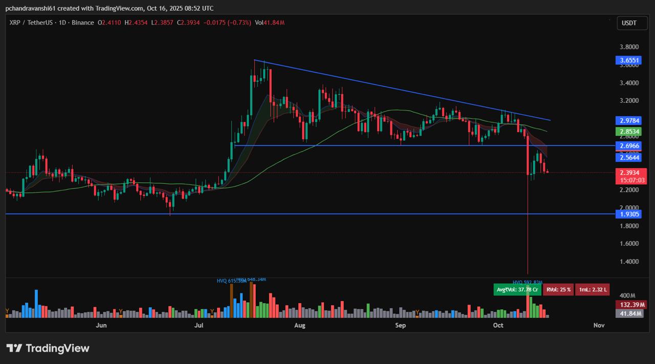Click the gray 41.84M volume label
The width and height of the screenshot is (655, 364).
[630, 313]
